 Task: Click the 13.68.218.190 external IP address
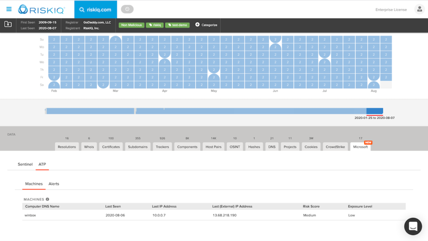[x=224, y=215]
